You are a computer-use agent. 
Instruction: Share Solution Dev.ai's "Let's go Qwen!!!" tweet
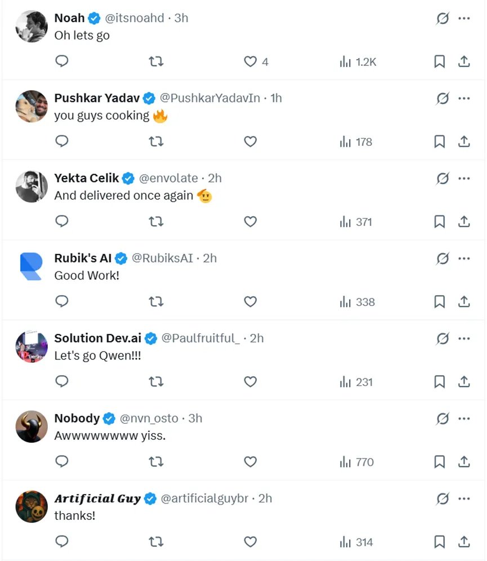pyautogui.click(x=464, y=382)
